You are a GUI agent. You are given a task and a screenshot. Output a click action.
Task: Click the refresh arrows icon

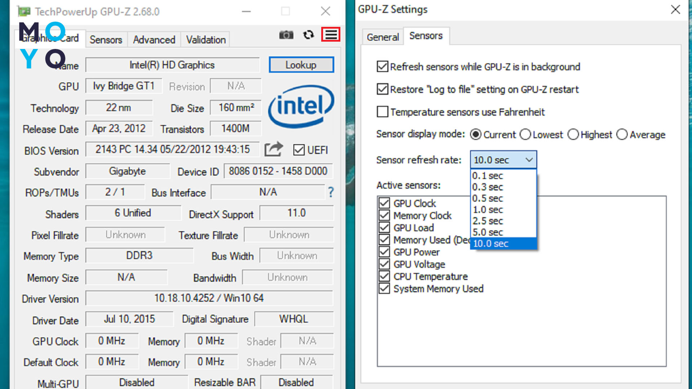coord(309,35)
